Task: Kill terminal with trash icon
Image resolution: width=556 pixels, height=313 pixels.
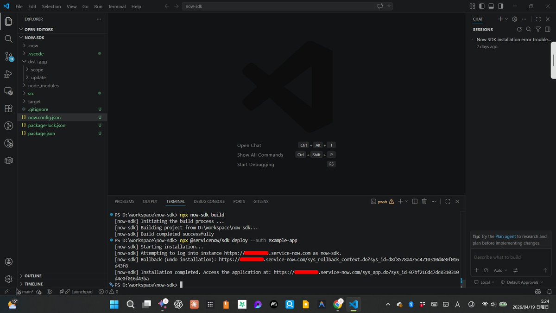Action: [x=424, y=201]
